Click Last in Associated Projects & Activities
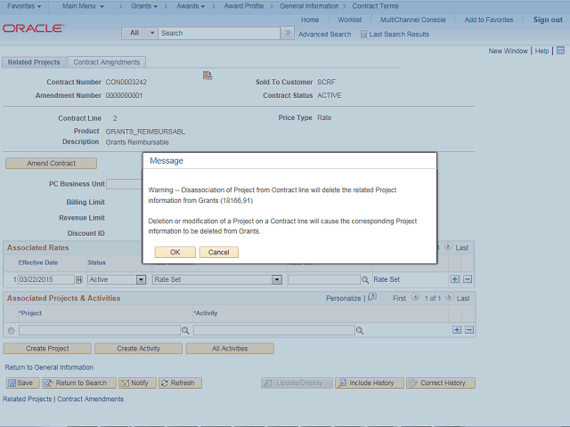570x427 pixels. (463, 298)
